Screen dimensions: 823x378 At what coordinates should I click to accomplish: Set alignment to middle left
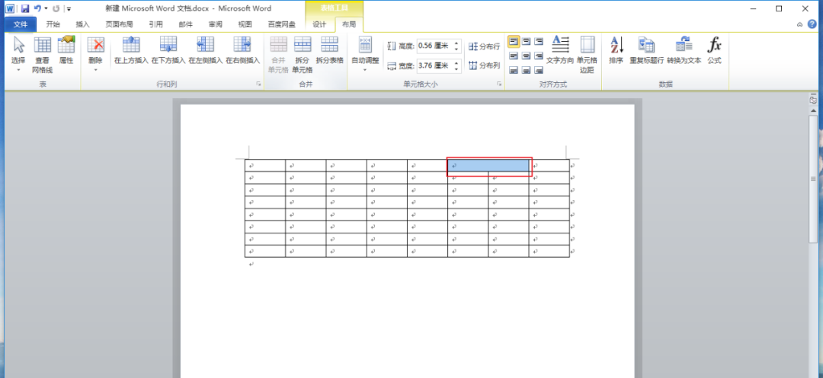click(514, 56)
